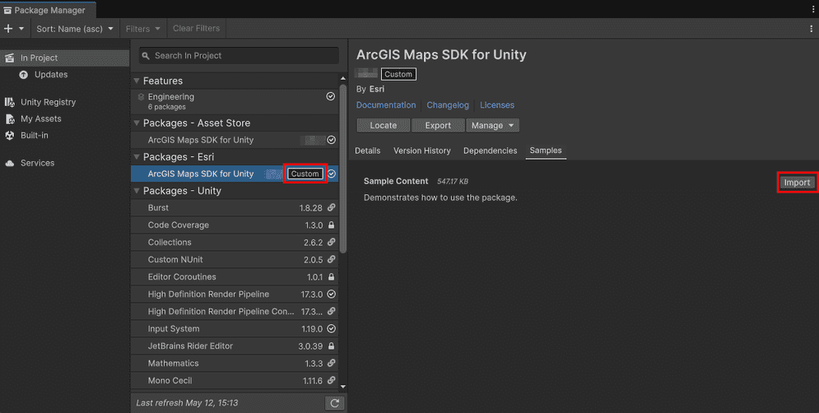Screen dimensions: 819x413
Task: Click JetBrains Rider Editor lock icon
Action: (331, 346)
